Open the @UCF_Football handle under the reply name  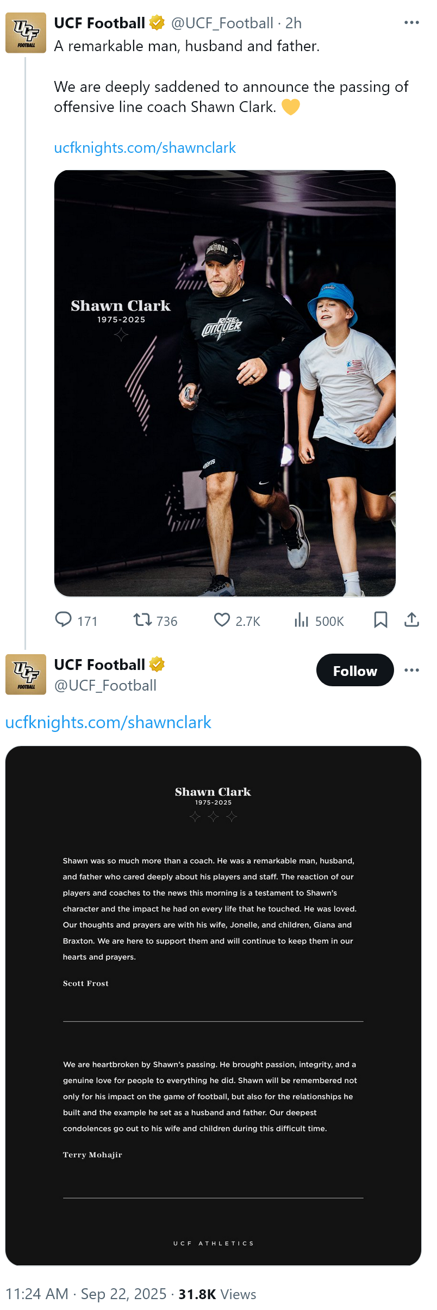point(105,686)
